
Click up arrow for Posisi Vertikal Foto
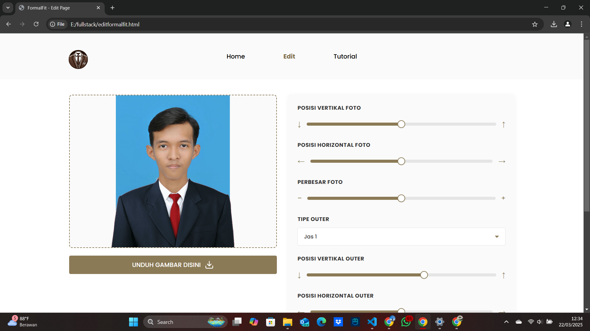coord(503,124)
